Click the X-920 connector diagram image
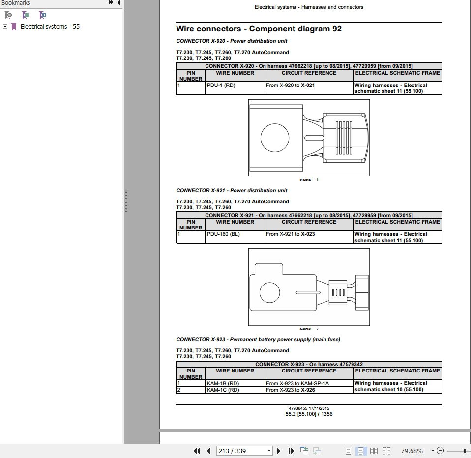Image resolution: width=471 pixels, height=458 pixels. (x=309, y=138)
